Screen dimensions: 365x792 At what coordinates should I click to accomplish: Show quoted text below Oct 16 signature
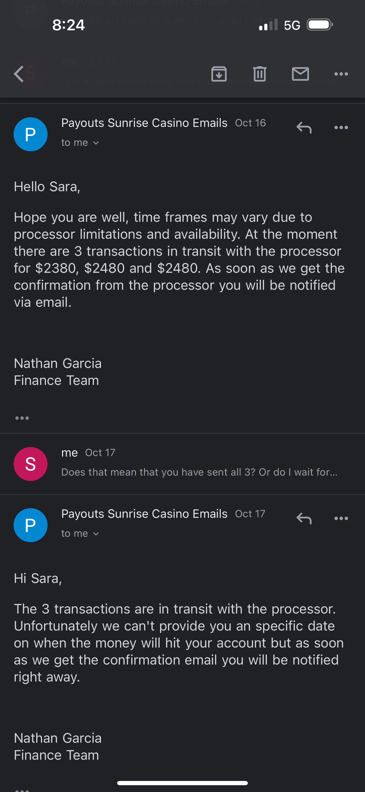pos(22,418)
